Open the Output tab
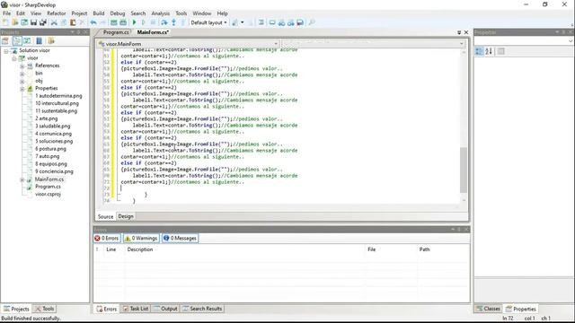The height and width of the screenshot is (323, 575). click(x=165, y=309)
